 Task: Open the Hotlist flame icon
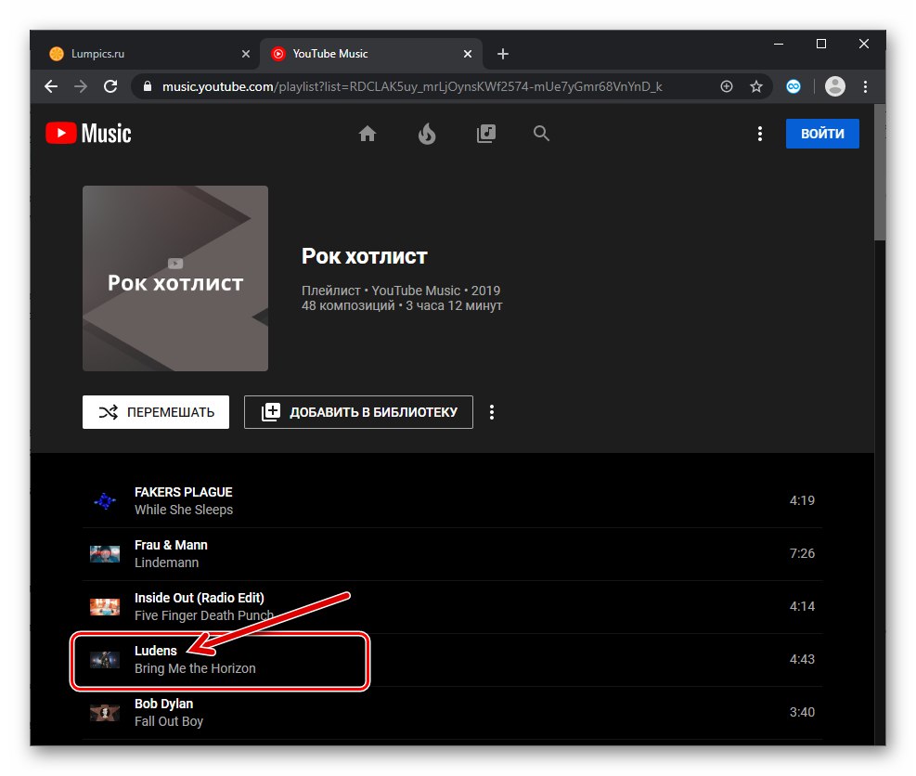tap(427, 134)
